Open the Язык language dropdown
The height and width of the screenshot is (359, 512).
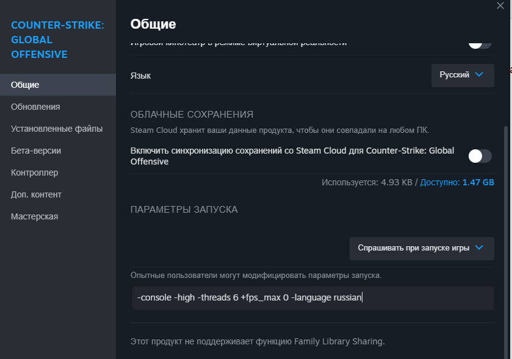tap(463, 76)
